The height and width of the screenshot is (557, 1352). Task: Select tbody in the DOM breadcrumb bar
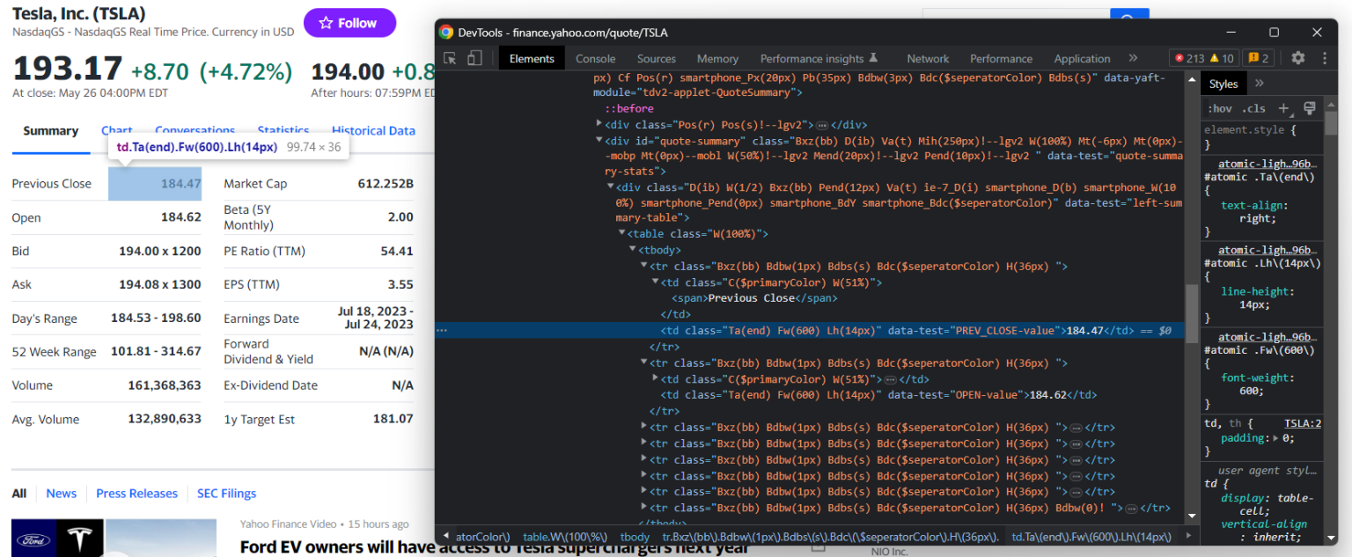click(634, 536)
